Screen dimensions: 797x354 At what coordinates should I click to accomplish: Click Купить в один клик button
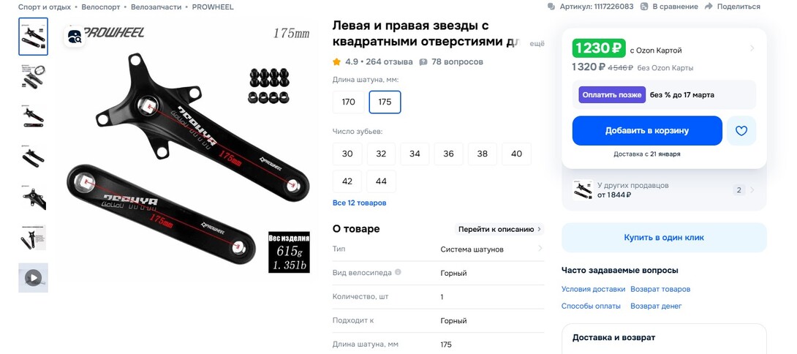(x=664, y=238)
